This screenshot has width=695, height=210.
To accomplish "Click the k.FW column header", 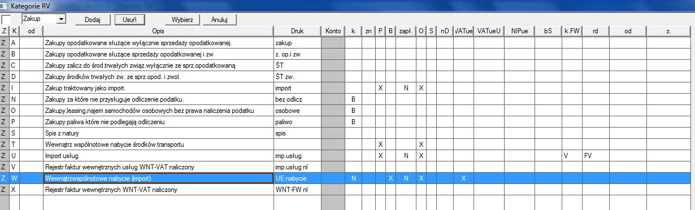I will [x=572, y=31].
